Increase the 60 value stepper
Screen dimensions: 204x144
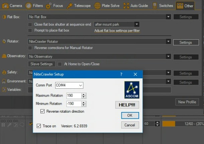[x=158, y=122]
